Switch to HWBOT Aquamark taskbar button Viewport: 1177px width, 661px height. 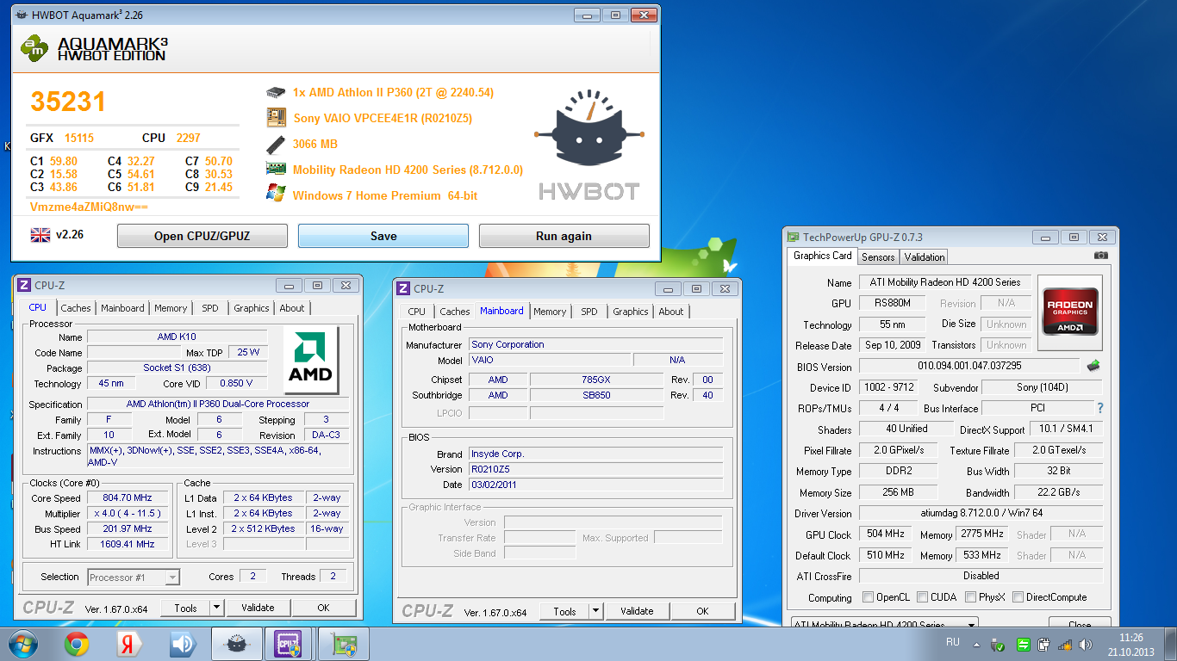coord(238,644)
